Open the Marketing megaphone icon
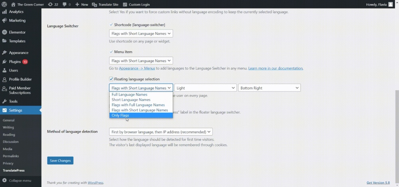 (4, 20)
